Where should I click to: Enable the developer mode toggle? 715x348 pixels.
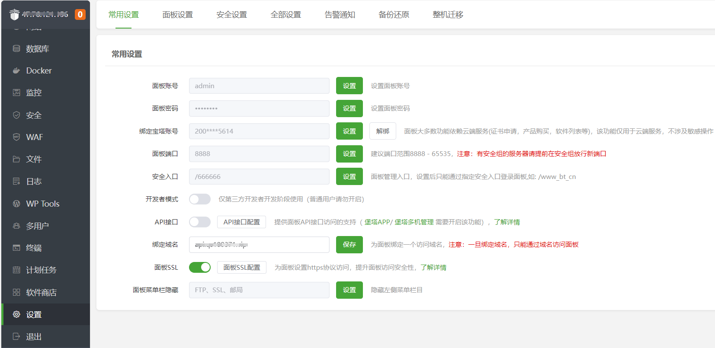click(x=199, y=199)
